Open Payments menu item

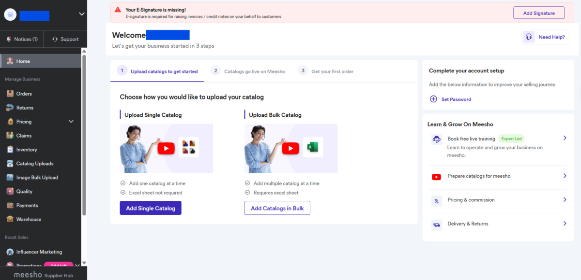[x=41, y=206]
